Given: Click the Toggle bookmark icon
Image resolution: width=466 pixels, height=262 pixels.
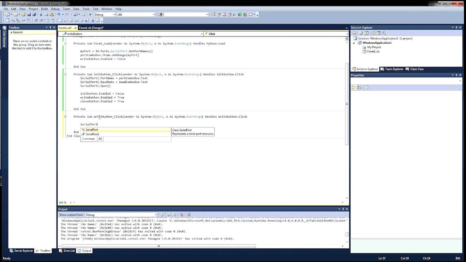Looking at the screenshot, I should click(x=60, y=21).
